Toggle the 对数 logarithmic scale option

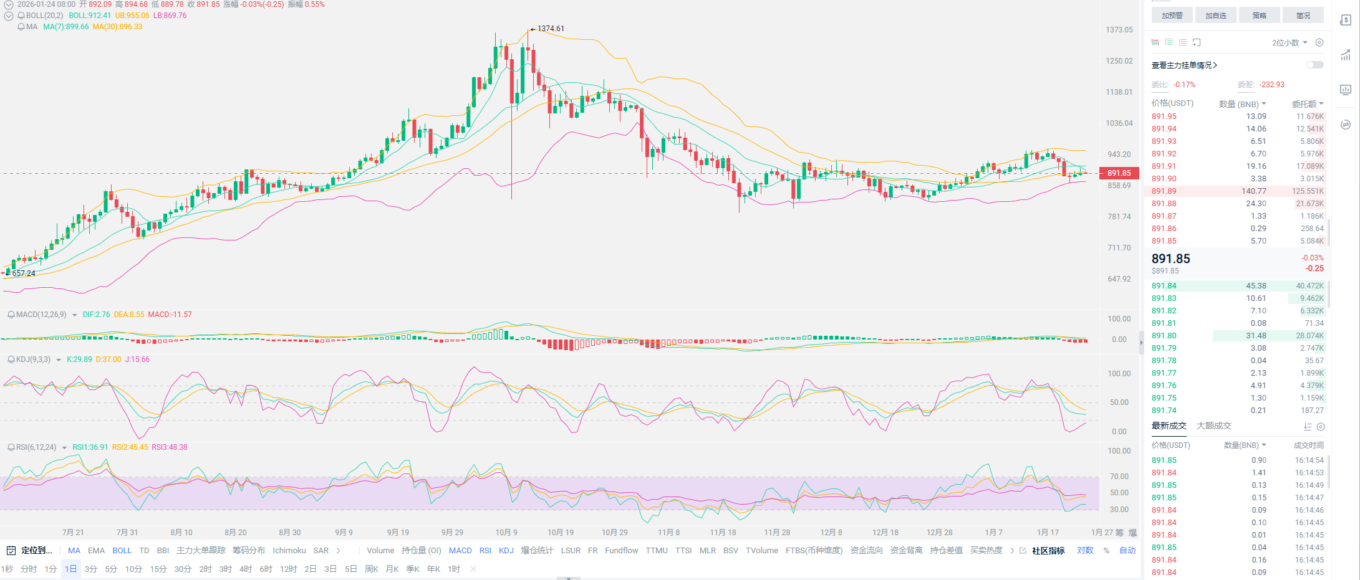click(x=1085, y=551)
